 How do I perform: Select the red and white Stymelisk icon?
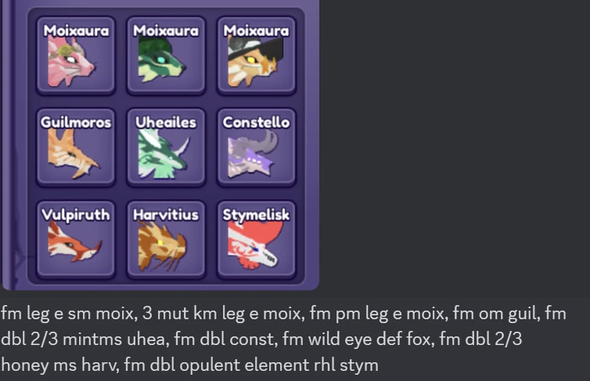click(256, 240)
